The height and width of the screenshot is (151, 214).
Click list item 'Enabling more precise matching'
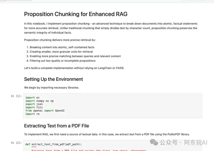75,56
